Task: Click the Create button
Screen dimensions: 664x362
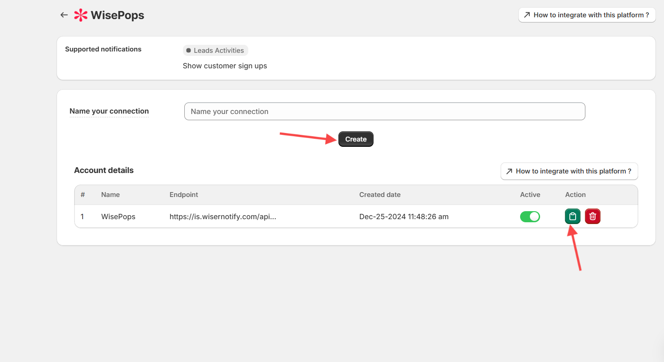Action: [356, 139]
